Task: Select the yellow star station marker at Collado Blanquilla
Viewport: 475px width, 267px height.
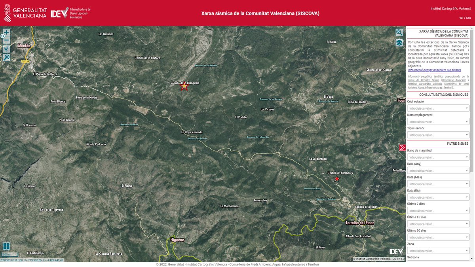Action: pos(184,86)
